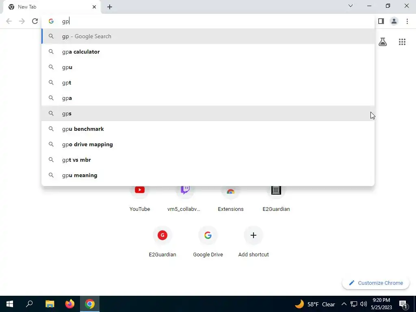Pick the 'gpu meaning' suggestion

(x=208, y=175)
